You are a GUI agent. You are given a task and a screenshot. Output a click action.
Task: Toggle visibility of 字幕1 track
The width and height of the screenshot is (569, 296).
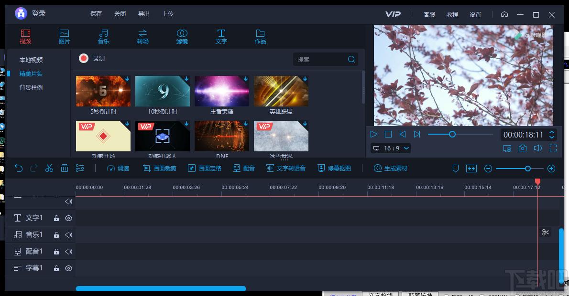[x=68, y=268]
